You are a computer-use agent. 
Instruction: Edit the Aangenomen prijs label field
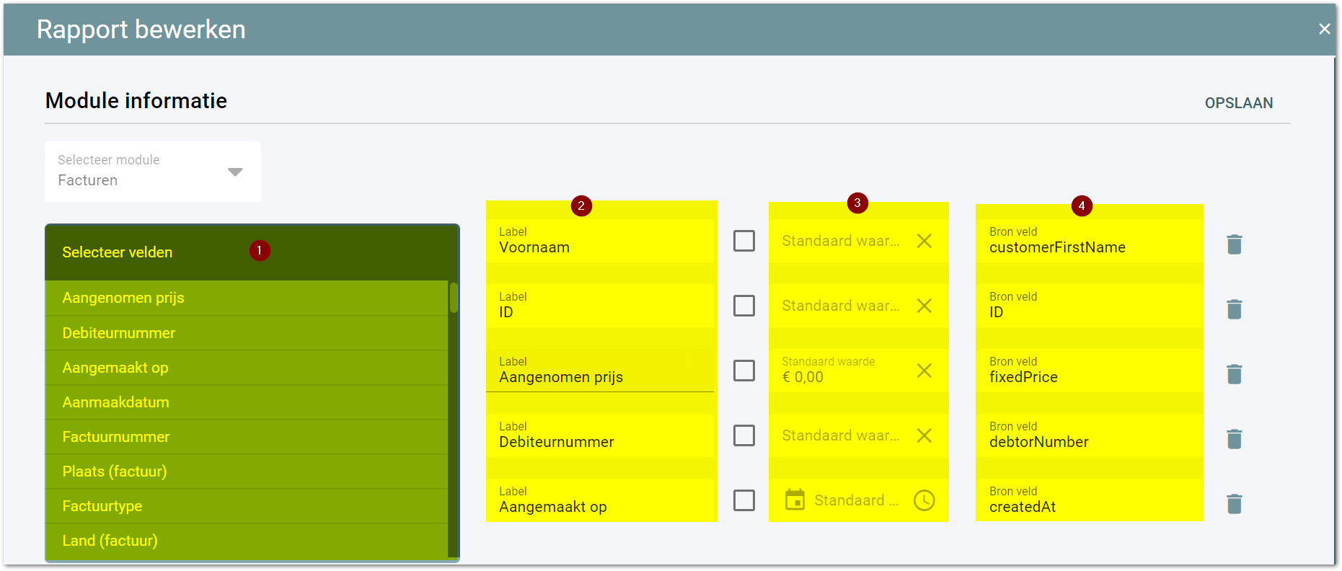[600, 371]
